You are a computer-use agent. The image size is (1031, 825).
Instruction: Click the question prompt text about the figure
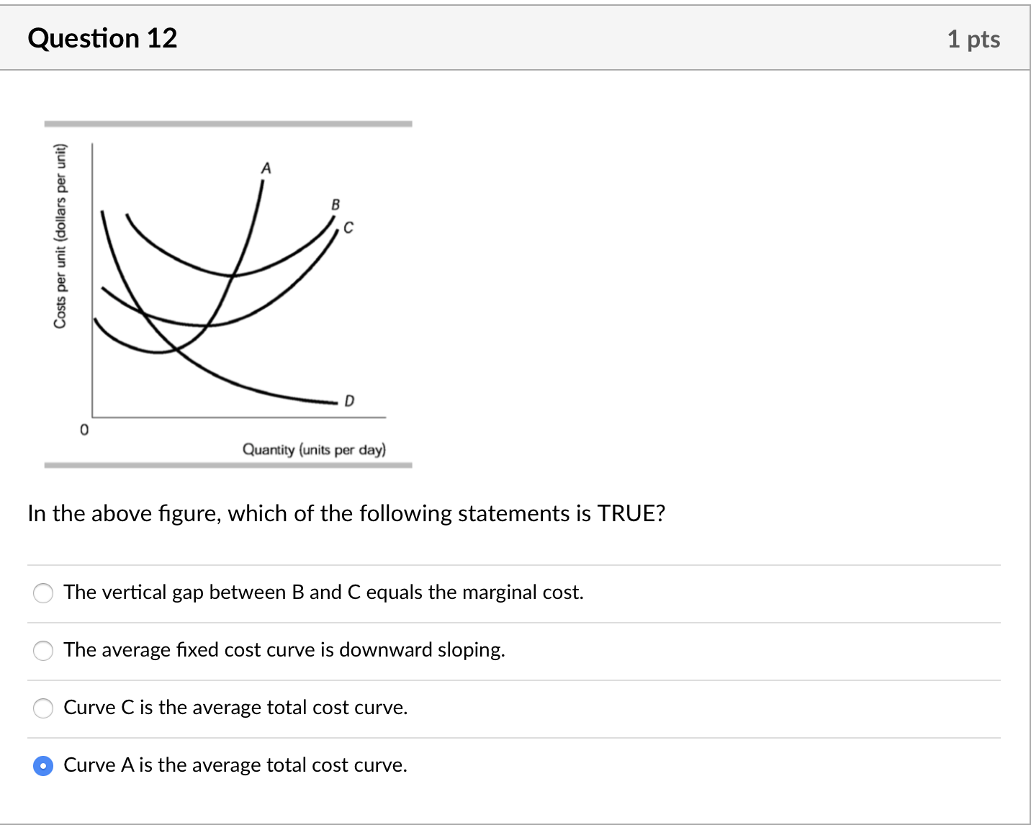pyautogui.click(x=347, y=513)
